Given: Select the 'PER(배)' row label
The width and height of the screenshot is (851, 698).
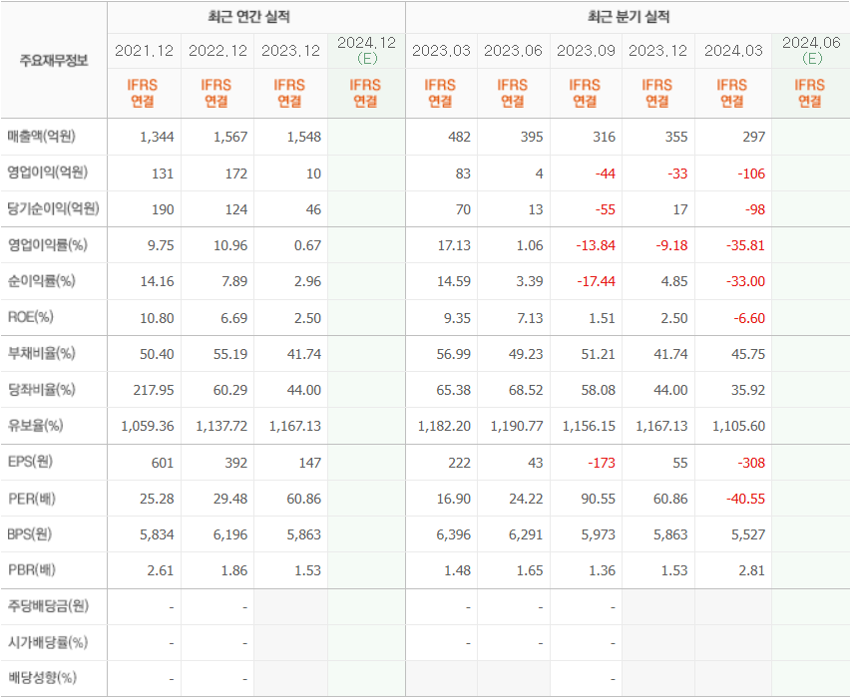Looking at the screenshot, I should pos(32,499).
